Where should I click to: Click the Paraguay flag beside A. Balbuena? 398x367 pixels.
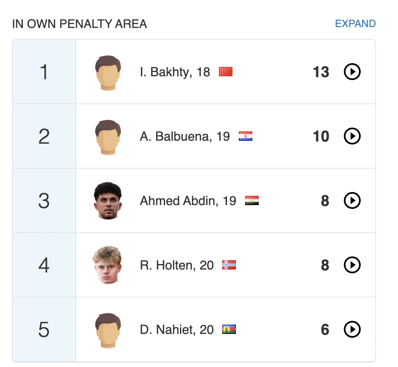click(246, 136)
